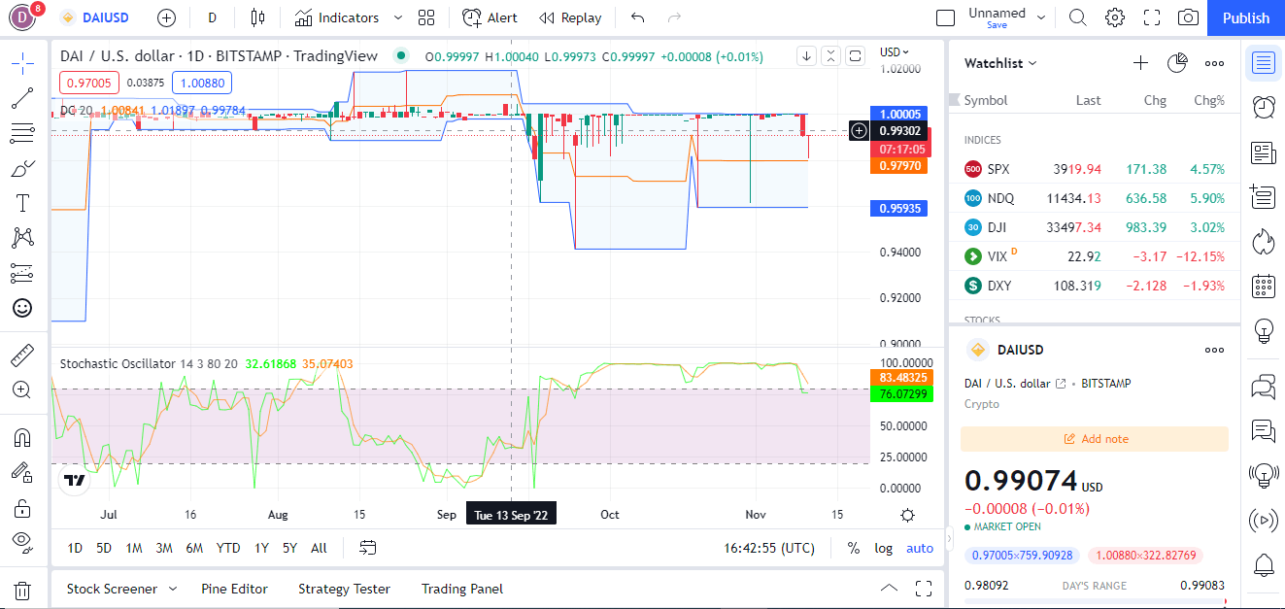Image resolution: width=1285 pixels, height=609 pixels.
Task: Expand the Indicators favorites dropdown arrow
Action: 398,17
